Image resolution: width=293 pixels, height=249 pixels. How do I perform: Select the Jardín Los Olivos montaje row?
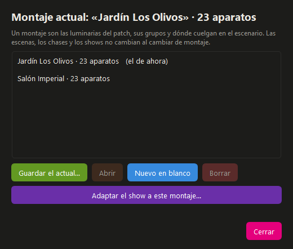tap(146, 61)
